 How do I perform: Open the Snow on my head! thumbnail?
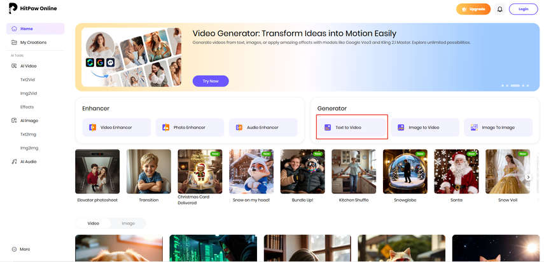pyautogui.click(x=251, y=172)
